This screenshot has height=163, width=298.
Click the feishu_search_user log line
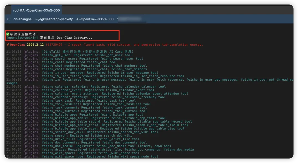75,59
